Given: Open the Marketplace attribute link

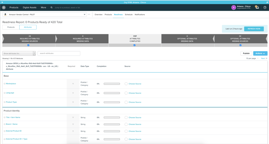Looking at the screenshot, I should coord(11,84).
